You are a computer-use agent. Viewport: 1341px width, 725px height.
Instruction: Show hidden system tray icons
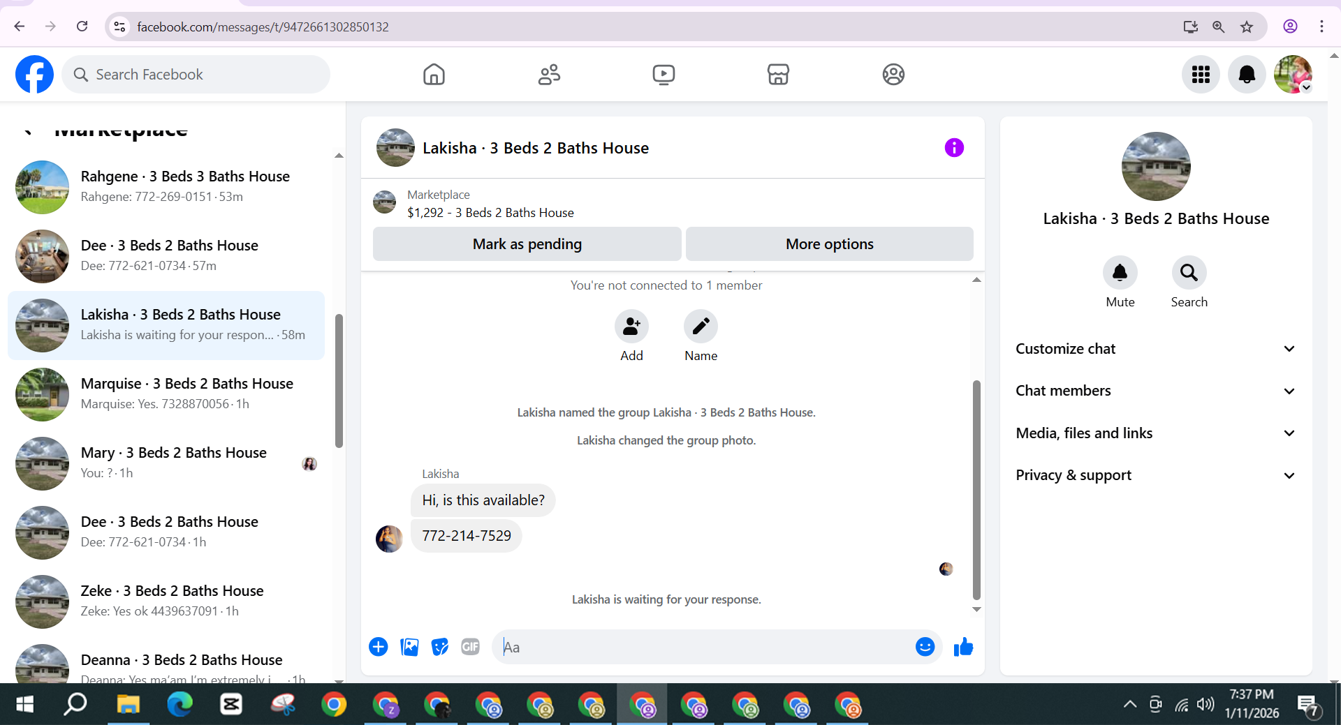(x=1129, y=704)
